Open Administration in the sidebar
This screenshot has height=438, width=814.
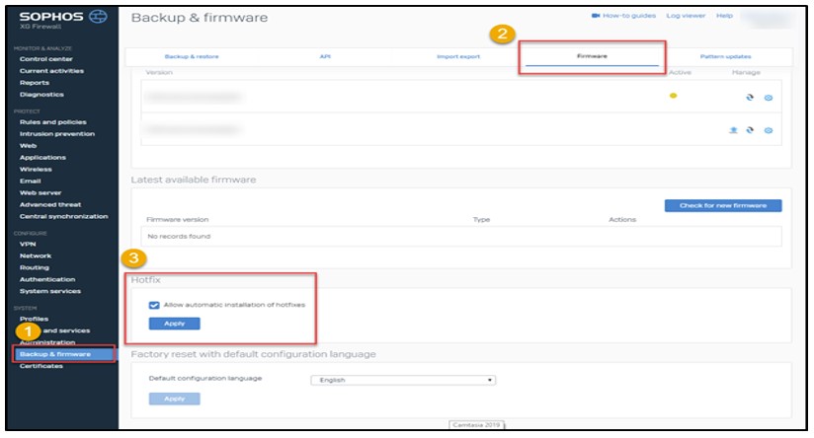pos(47,342)
